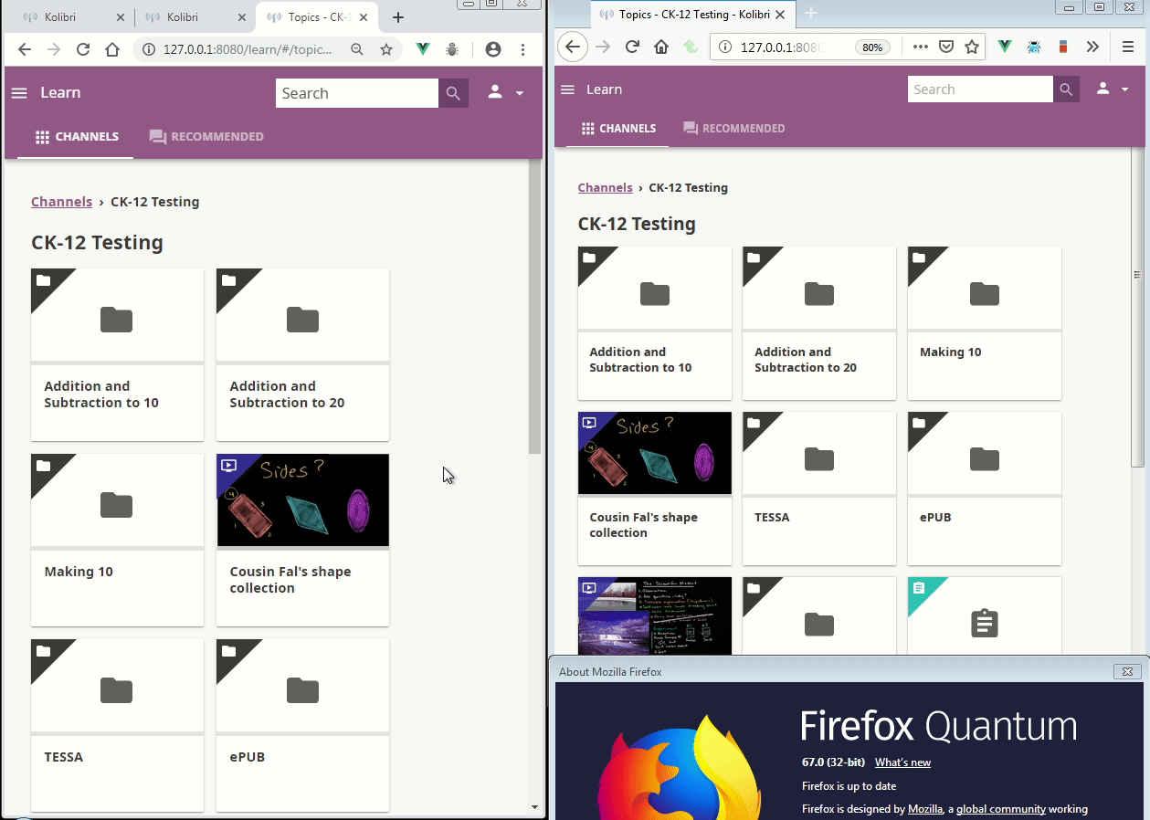Expand the Firefox toolbar overflow chevron
Viewport: 1150px width, 820px height.
pos(1092,47)
